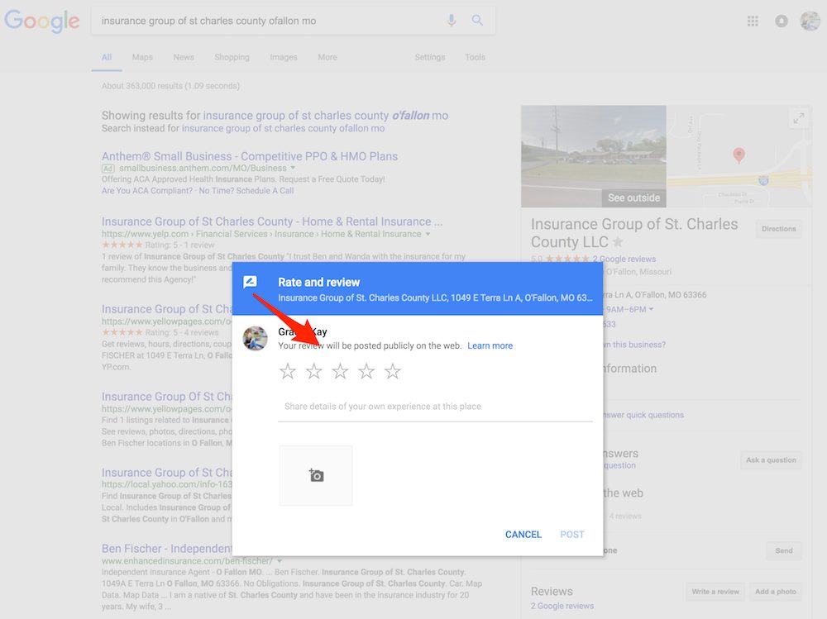This screenshot has height=619, width=827.
Task: Click the Google logo
Action: click(x=42, y=21)
